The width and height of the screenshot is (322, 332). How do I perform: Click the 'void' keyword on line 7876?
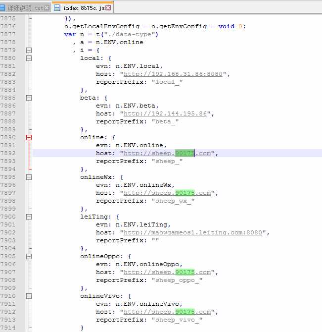point(227,26)
